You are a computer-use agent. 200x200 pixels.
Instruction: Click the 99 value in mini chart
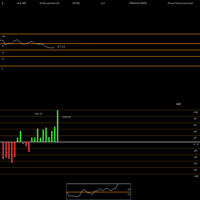129,190
